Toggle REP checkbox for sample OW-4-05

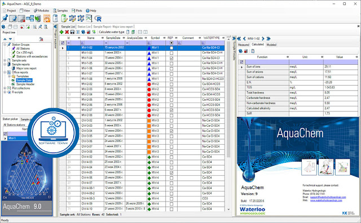171,173
